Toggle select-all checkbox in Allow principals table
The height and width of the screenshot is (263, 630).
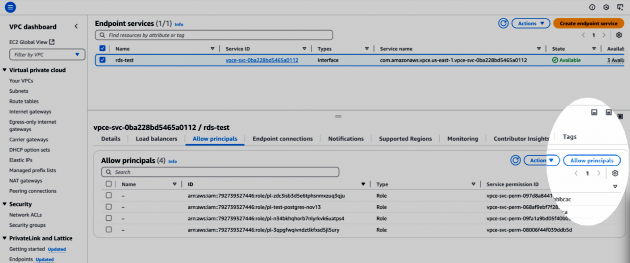point(108,184)
